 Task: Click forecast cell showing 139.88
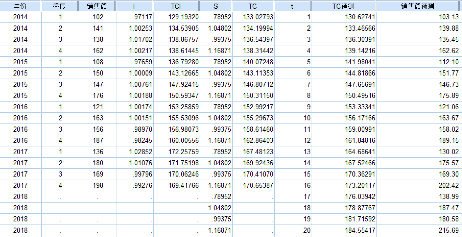click(418, 28)
